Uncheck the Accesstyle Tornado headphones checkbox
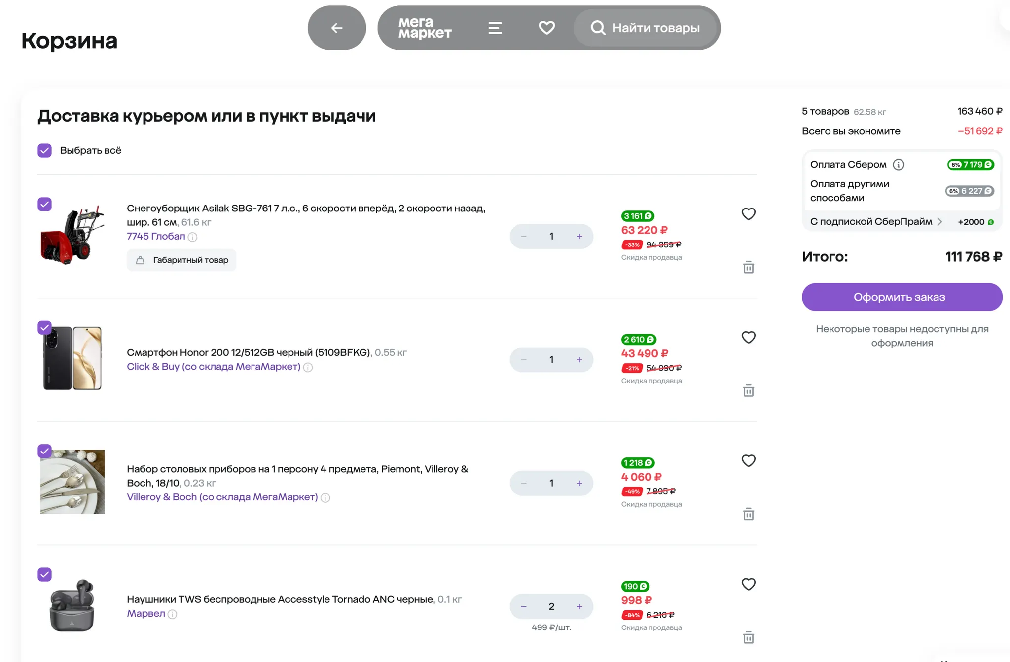 (x=45, y=574)
